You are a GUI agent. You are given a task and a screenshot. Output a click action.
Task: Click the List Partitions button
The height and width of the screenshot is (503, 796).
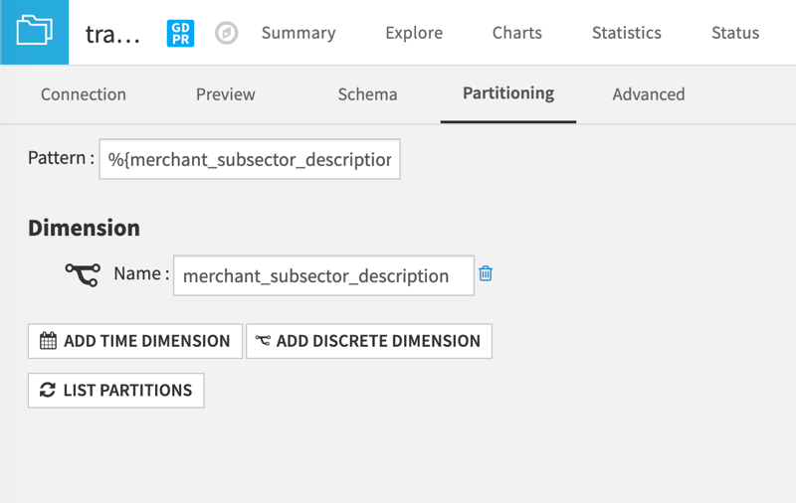[x=115, y=391]
